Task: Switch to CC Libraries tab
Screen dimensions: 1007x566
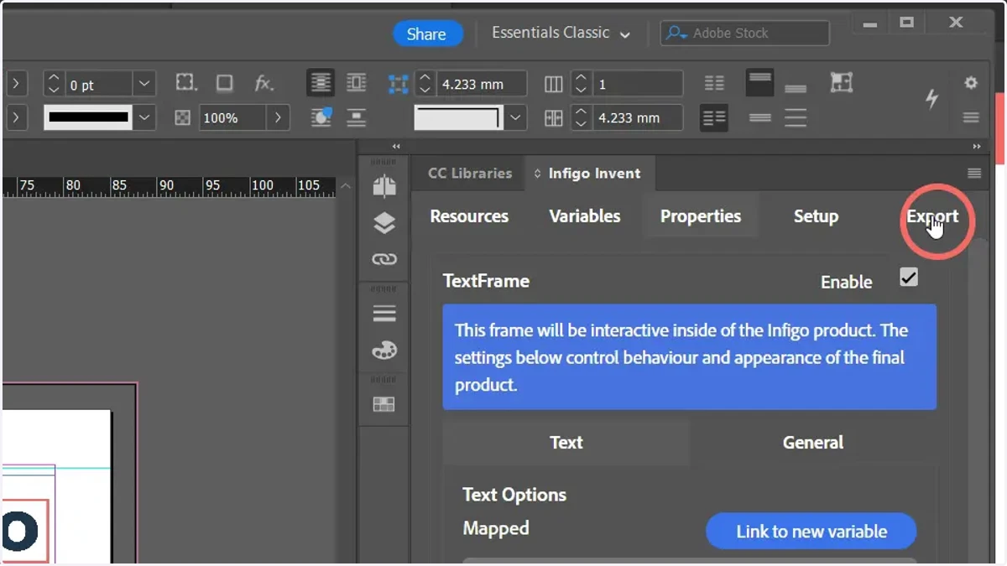Action: tap(470, 174)
